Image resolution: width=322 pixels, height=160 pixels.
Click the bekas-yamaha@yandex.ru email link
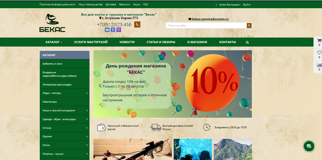point(210,19)
